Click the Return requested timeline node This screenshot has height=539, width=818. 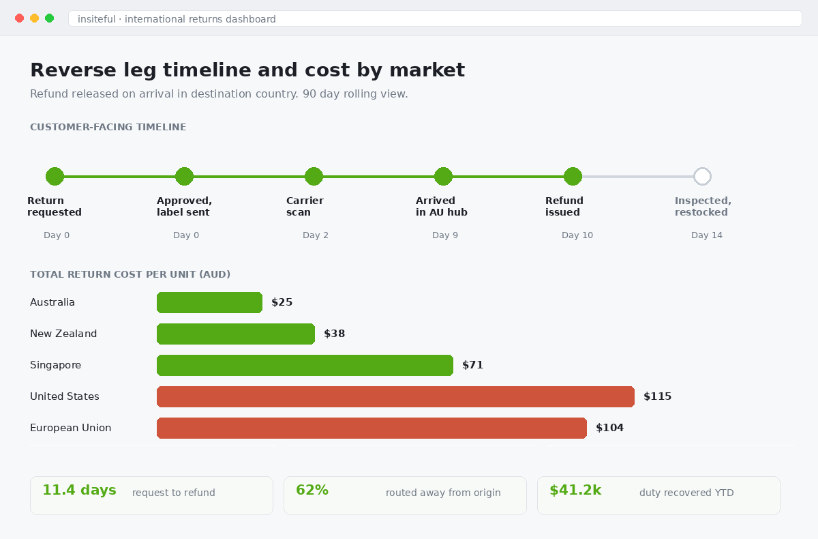pyautogui.click(x=55, y=177)
